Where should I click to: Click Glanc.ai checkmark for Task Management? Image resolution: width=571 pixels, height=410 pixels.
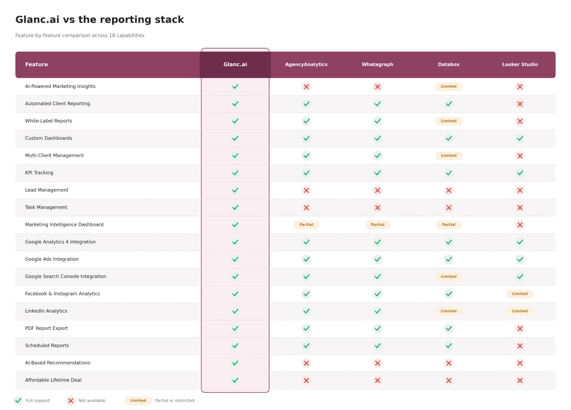(x=235, y=208)
